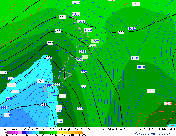The height and width of the screenshot is (136, 176).
Task: Click the bright yellow swatch in the legend
Action: [x=59, y=132]
